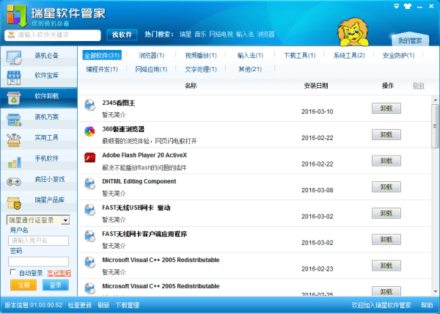Click hot search term 音乐
The image size is (440, 314).
[200, 34]
